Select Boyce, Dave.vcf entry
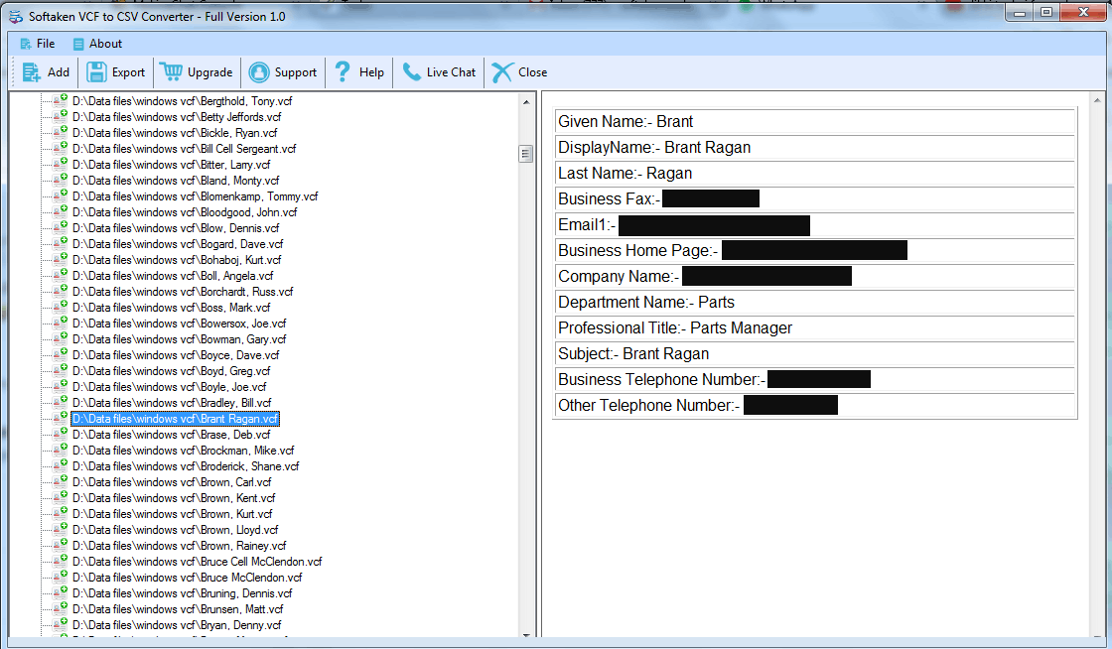Screen dimensions: 1112x649 coord(176,355)
